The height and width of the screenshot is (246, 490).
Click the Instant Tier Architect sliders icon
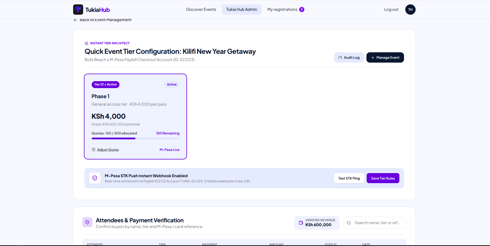(87, 43)
